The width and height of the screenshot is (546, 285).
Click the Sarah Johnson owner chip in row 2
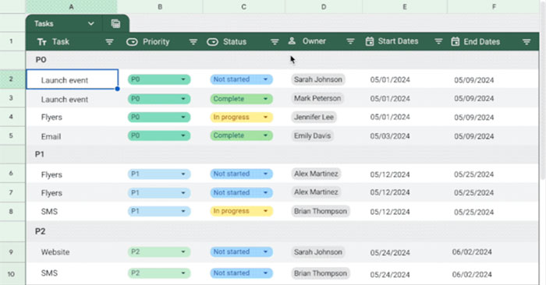(x=318, y=79)
